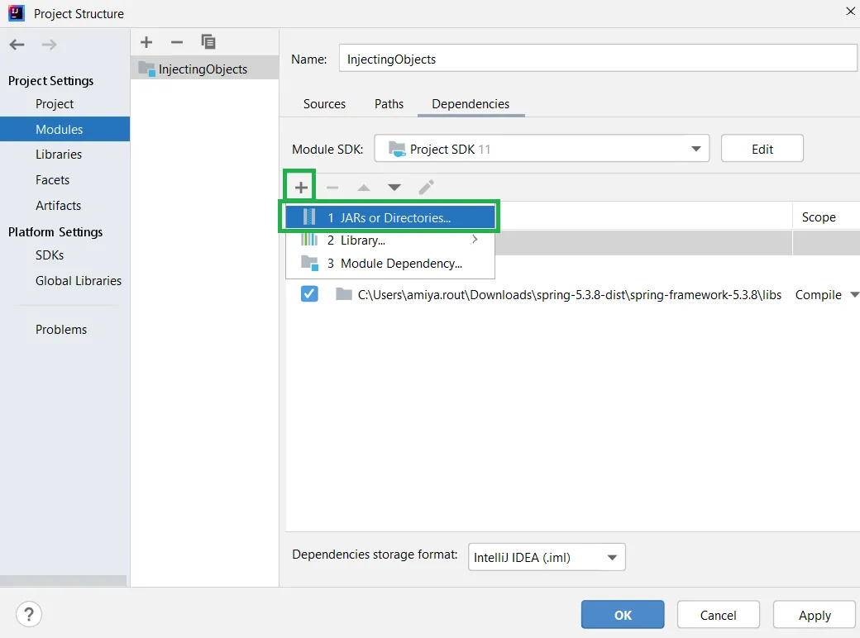
Task: Switch to the Sources tab
Action: (x=324, y=104)
